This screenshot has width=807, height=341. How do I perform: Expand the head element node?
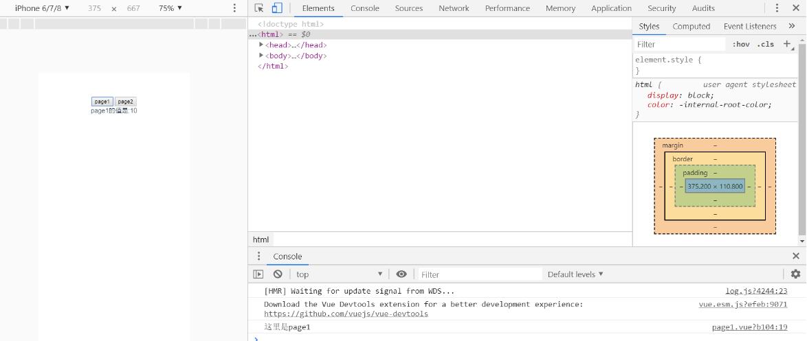[x=261, y=45]
